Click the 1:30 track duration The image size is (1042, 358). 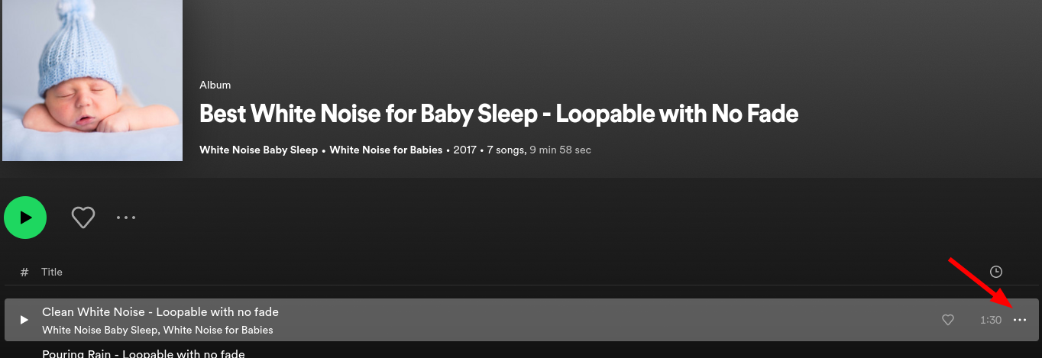990,320
